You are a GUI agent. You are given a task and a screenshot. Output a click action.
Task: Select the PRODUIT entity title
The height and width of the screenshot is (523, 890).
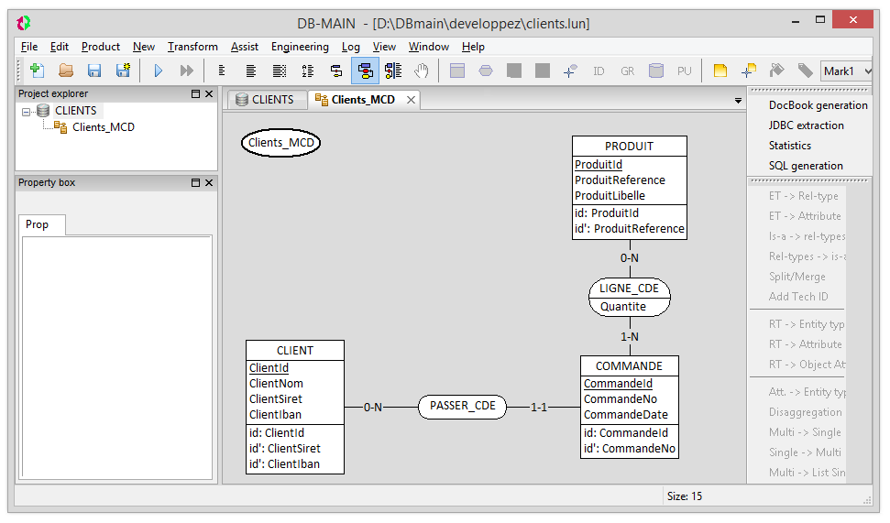629,147
